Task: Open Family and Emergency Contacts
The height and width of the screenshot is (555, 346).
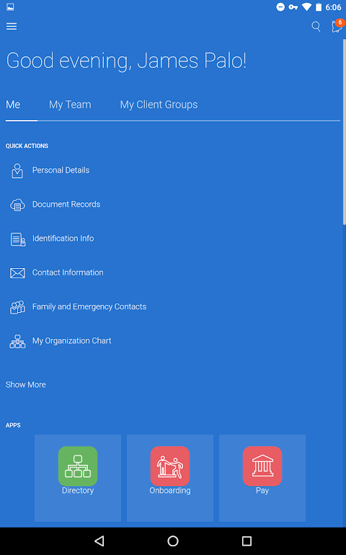Action: coord(89,306)
